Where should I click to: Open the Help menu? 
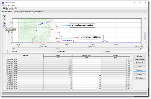(14, 6)
